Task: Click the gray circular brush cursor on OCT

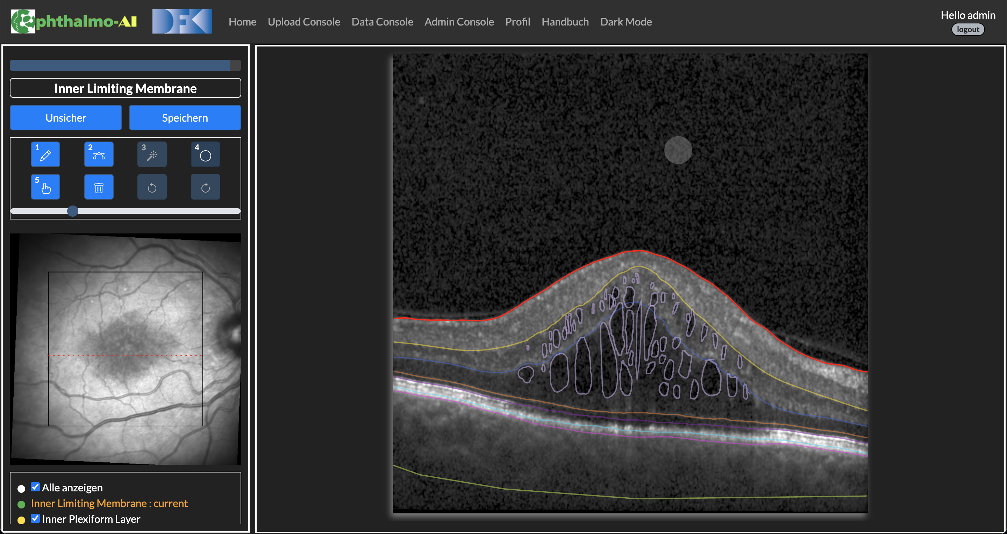Action: pos(678,150)
